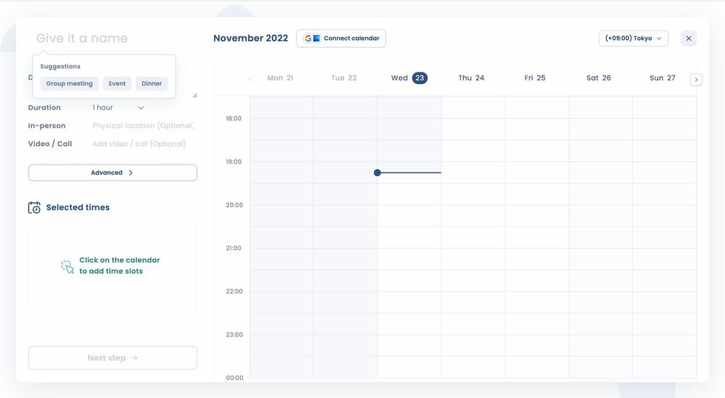Click the 22:00 time label

point(234,291)
